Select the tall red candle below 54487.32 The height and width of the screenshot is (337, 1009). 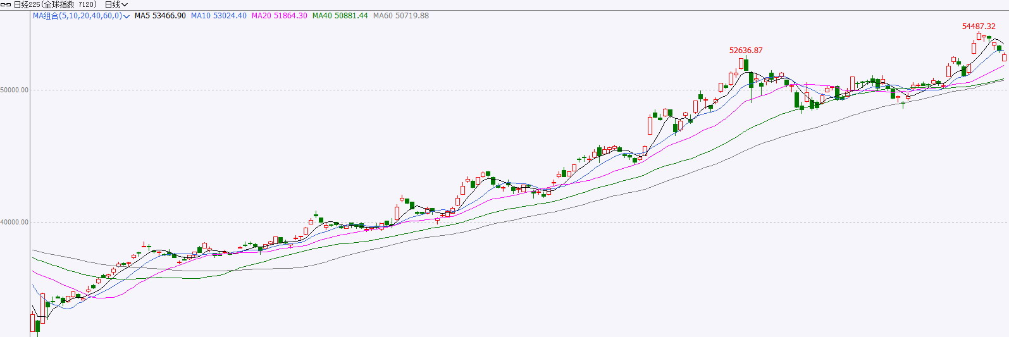click(974, 48)
